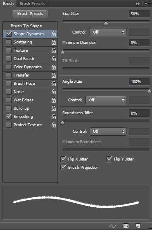
Task: Uncheck Flip X Jitter
Action: pos(63,159)
